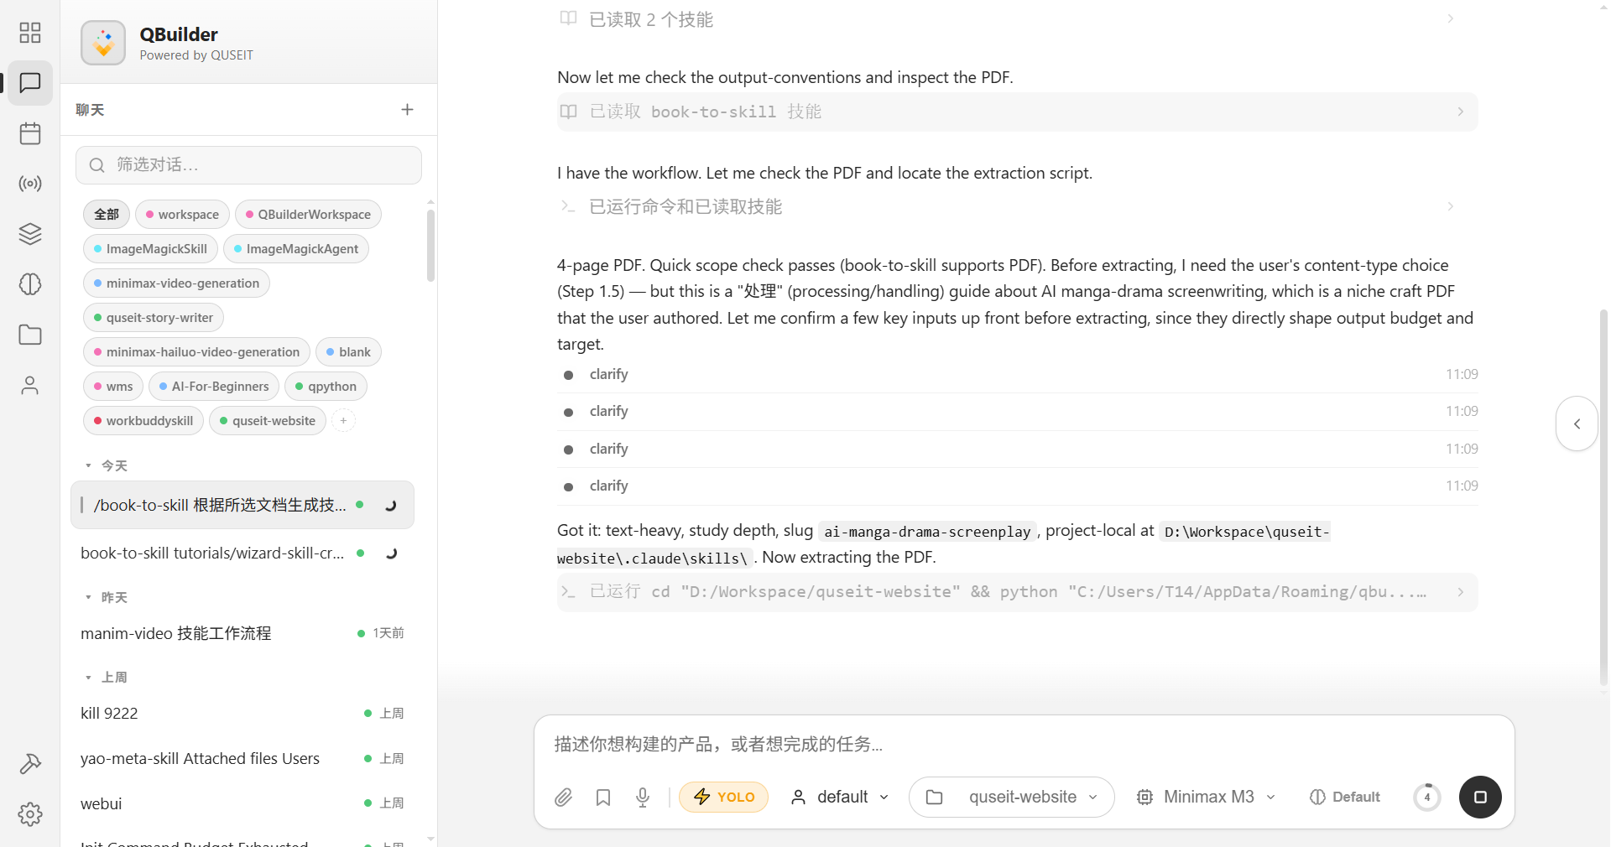Select the blank filter tag
Image resolution: width=1611 pixels, height=847 pixels.
click(x=348, y=352)
